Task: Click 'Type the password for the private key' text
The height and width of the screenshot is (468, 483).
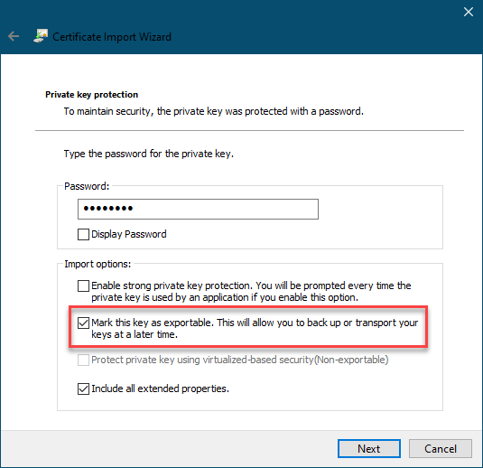Action: [x=149, y=154]
